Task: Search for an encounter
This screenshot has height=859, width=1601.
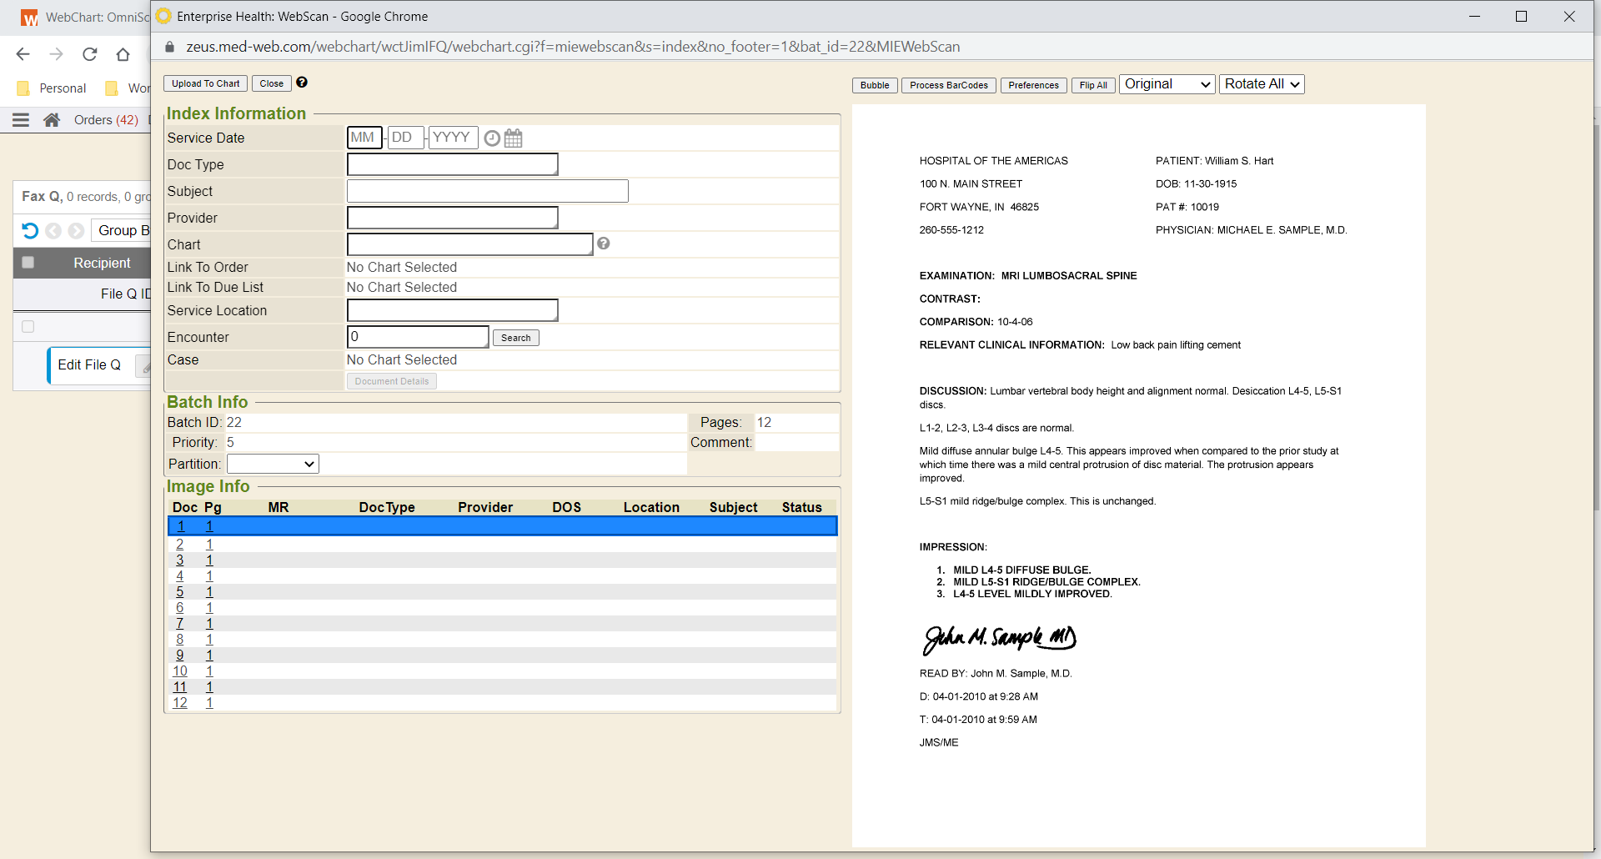Action: (515, 338)
